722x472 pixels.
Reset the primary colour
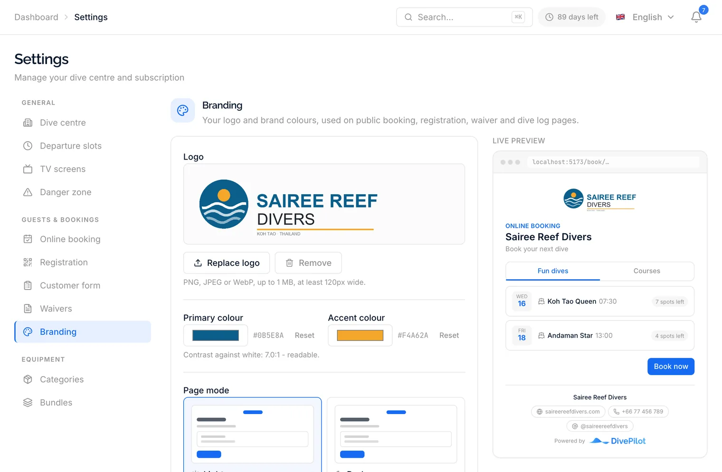click(304, 335)
